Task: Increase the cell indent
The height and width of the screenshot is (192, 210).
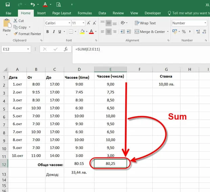Action: pyautogui.click(x=129, y=32)
